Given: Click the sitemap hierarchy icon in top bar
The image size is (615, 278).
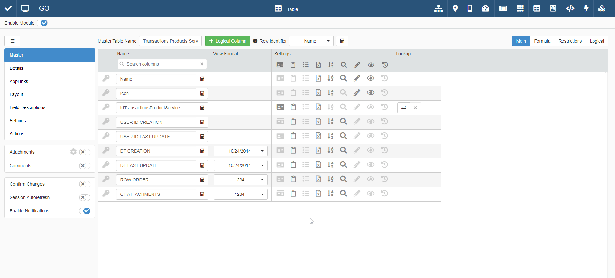Looking at the screenshot, I should (x=439, y=9).
